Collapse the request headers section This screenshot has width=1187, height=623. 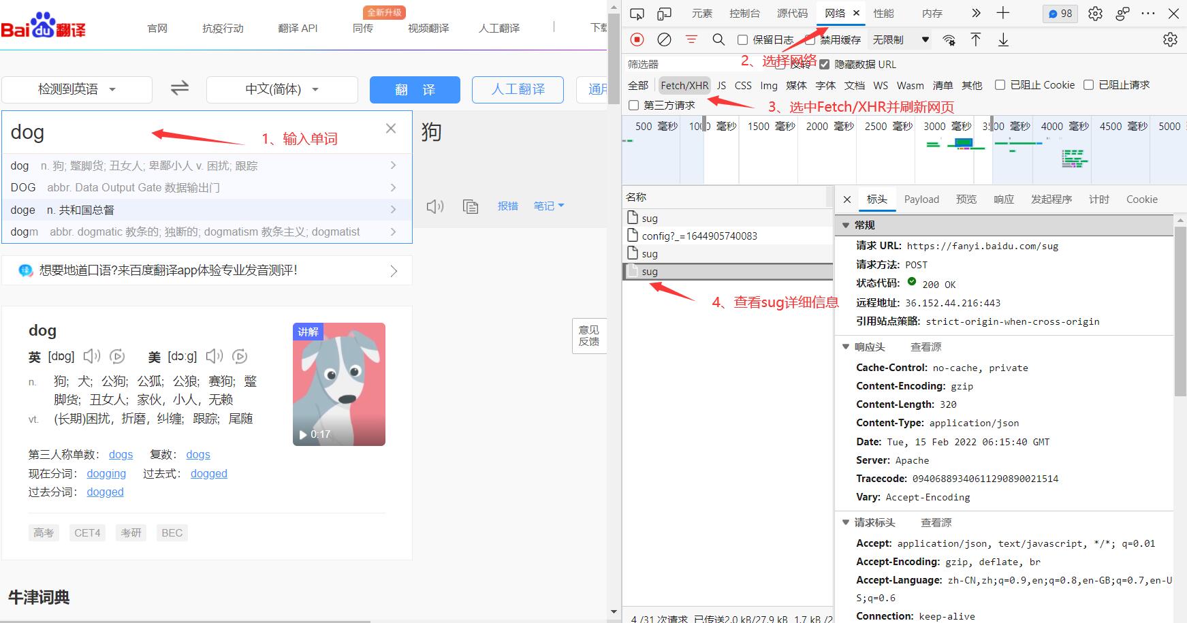point(846,523)
